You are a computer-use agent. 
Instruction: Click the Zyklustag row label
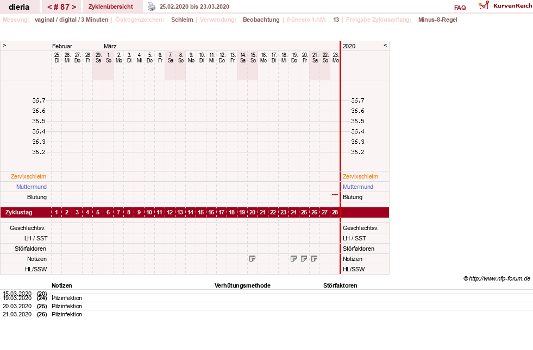coord(19,212)
